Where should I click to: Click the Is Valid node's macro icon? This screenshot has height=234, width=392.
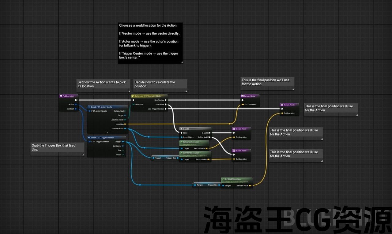(181, 129)
